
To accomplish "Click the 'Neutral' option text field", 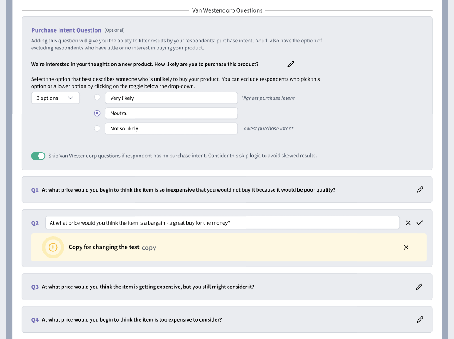I will click(171, 113).
